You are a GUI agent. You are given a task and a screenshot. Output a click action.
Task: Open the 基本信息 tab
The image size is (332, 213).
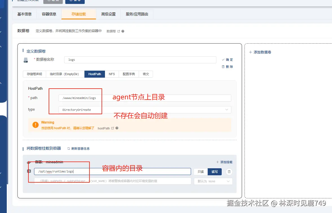[x=24, y=14]
